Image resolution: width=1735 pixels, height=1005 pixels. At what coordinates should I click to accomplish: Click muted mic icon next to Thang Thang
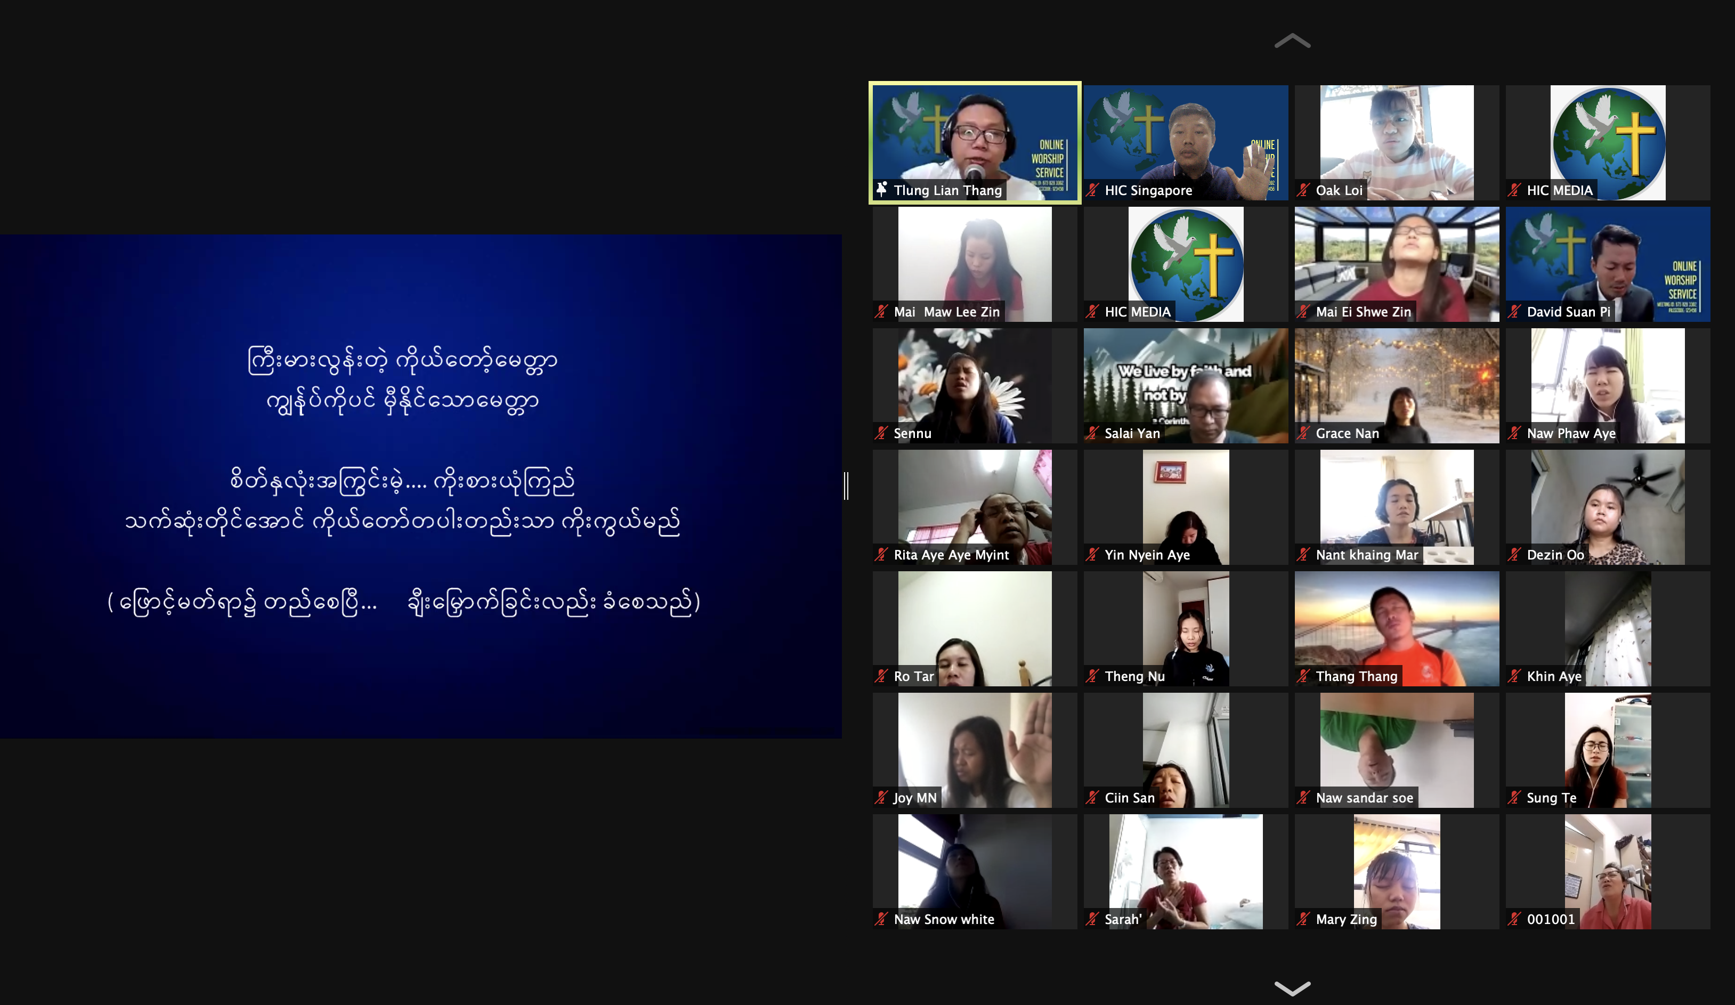[x=1303, y=676]
